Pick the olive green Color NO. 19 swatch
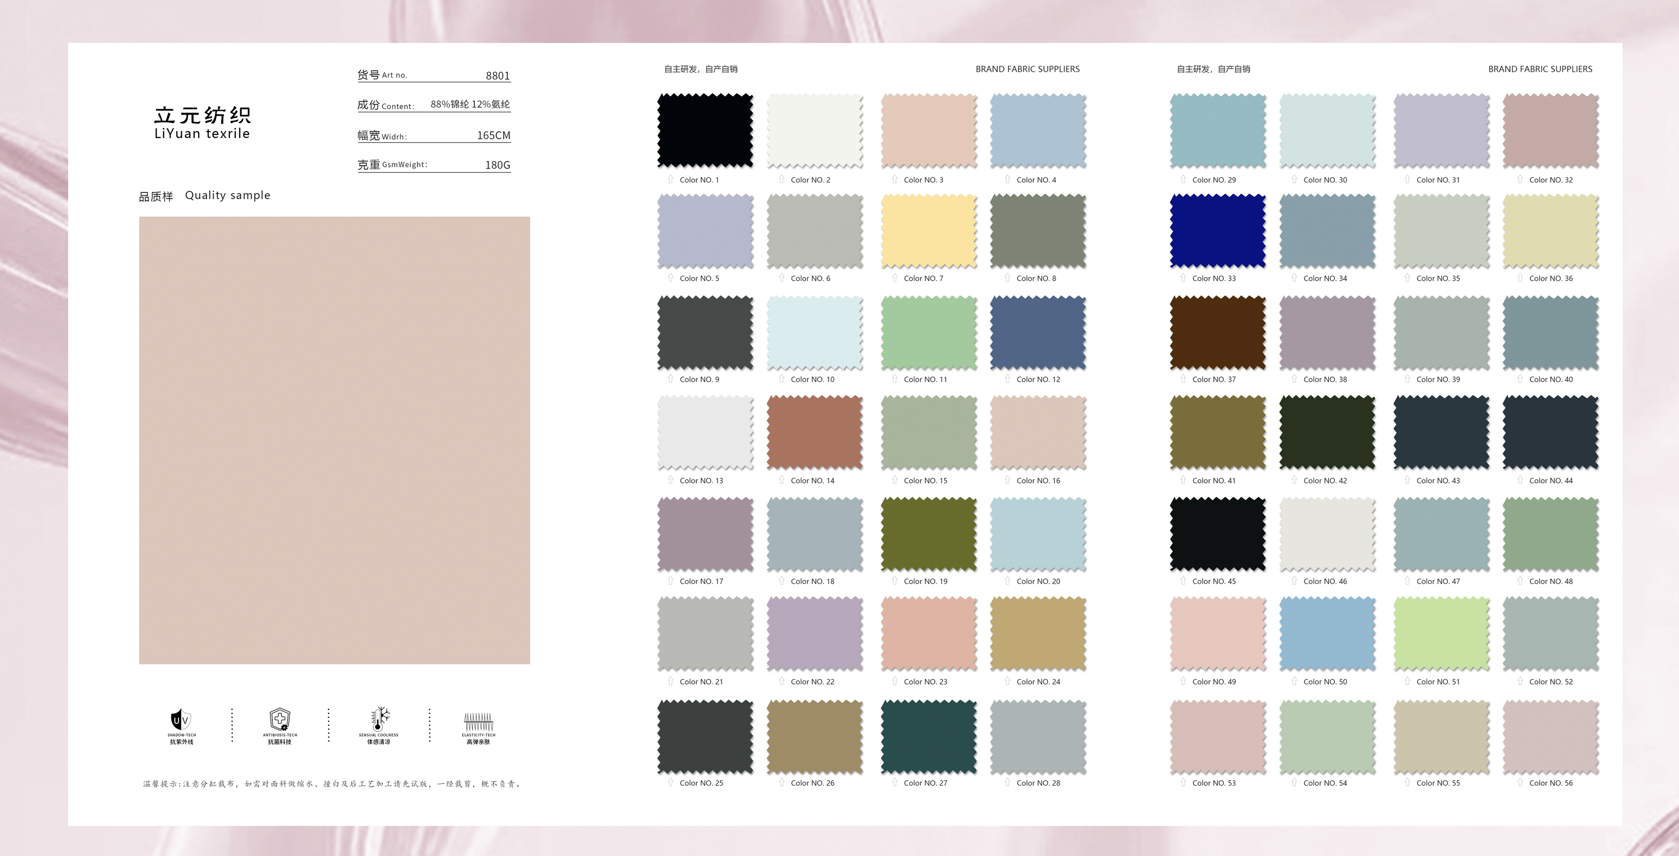The height and width of the screenshot is (856, 1679). [x=929, y=534]
